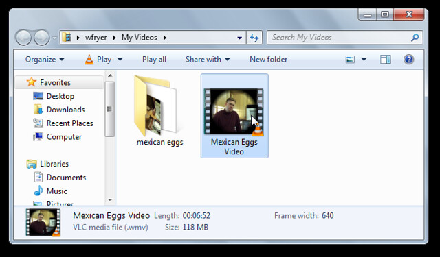Viewport: 440px width, 257px height.
Task: Expand the arrow before wfryer in address bar
Action: click(78, 38)
